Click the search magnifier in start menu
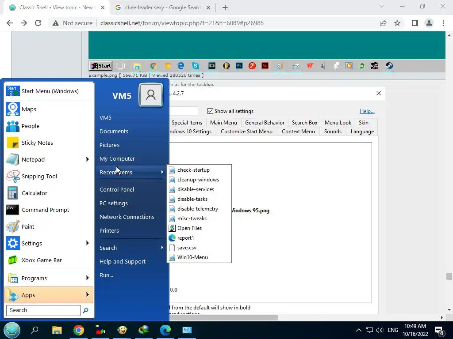This screenshot has height=339, width=453. pos(85,310)
